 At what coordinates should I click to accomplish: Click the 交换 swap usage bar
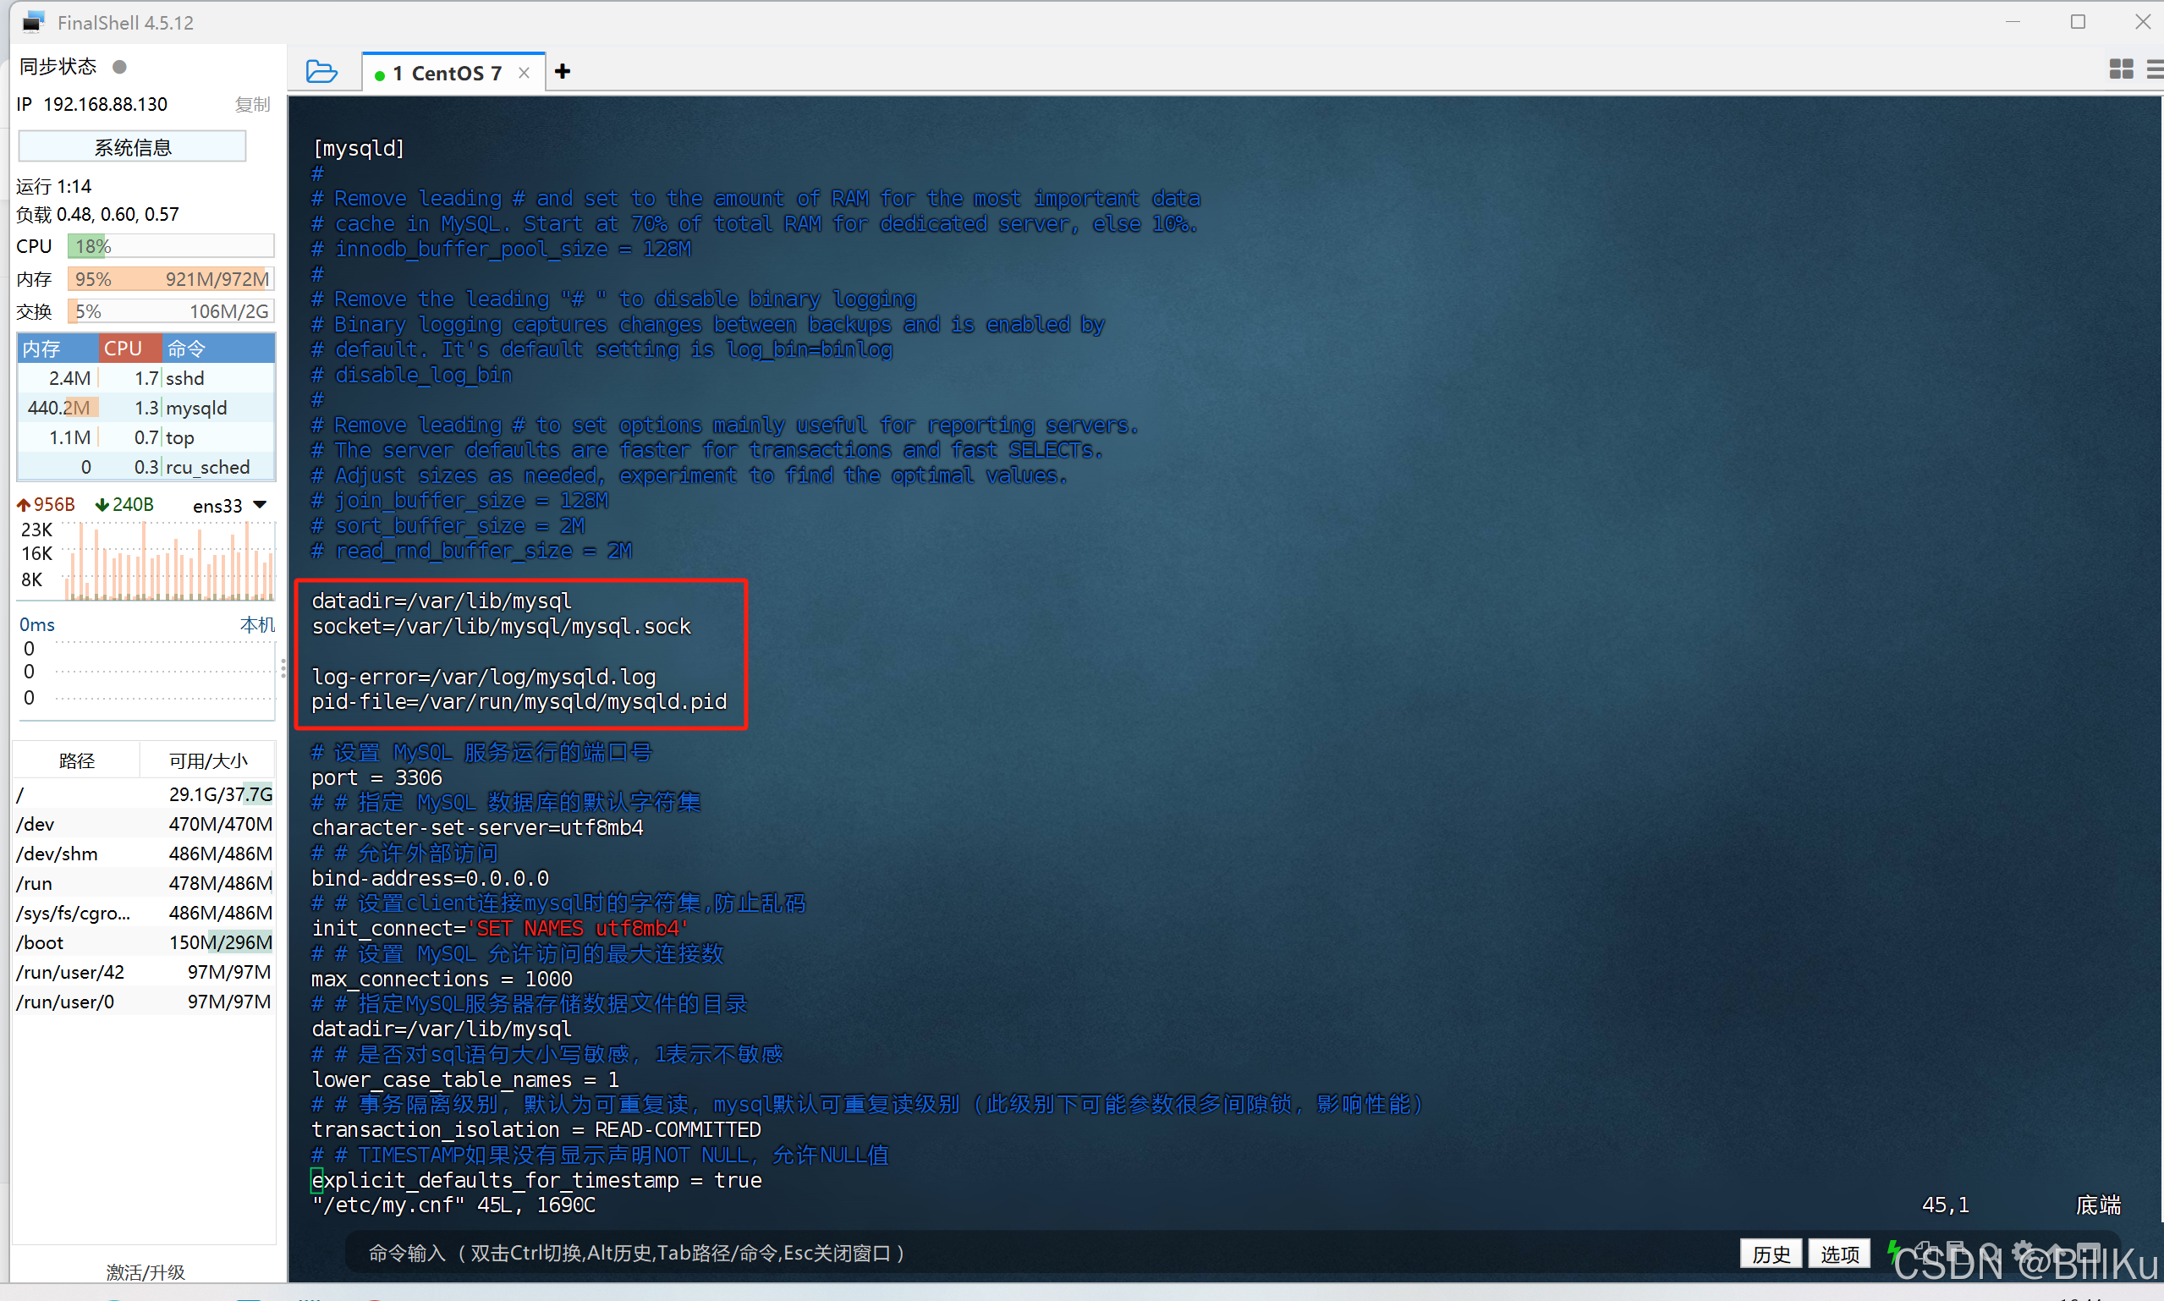tap(171, 311)
